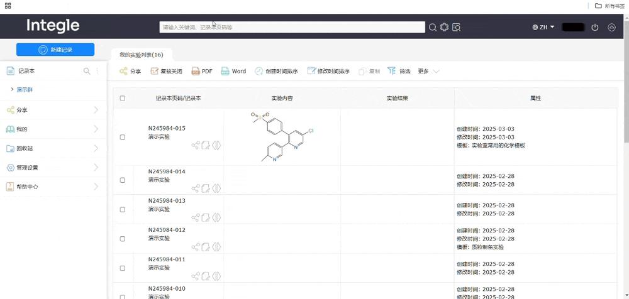Image resolution: width=629 pixels, height=299 pixels.
Task: Open the 记录本 vertical dots menu
Action: point(97,71)
